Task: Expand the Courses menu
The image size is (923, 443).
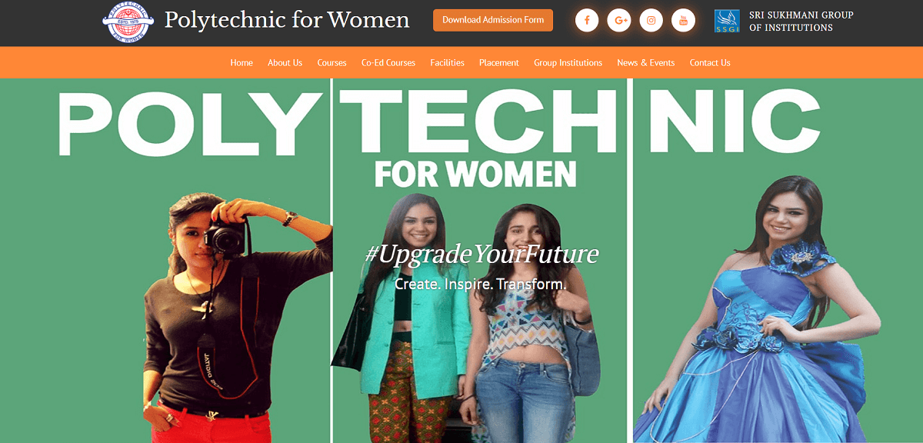Action: click(x=332, y=63)
